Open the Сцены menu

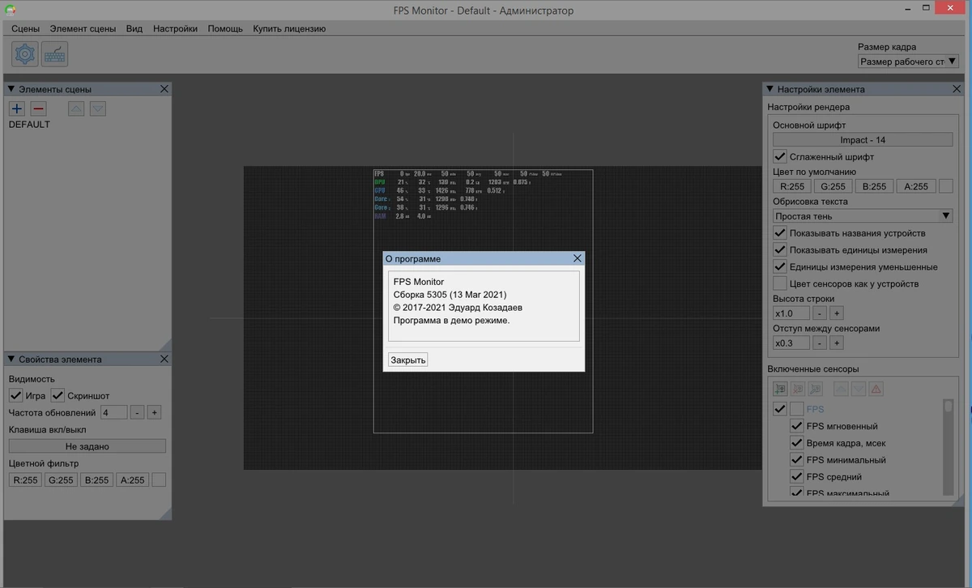click(25, 28)
